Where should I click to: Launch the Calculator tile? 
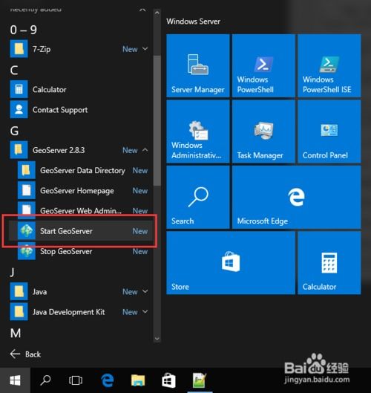coord(329,263)
